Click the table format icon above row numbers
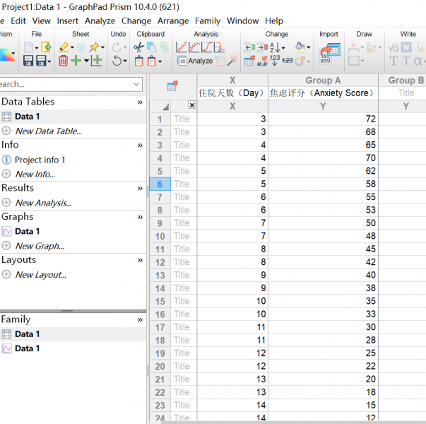Viewport: 426px width, 424px height. click(172, 86)
